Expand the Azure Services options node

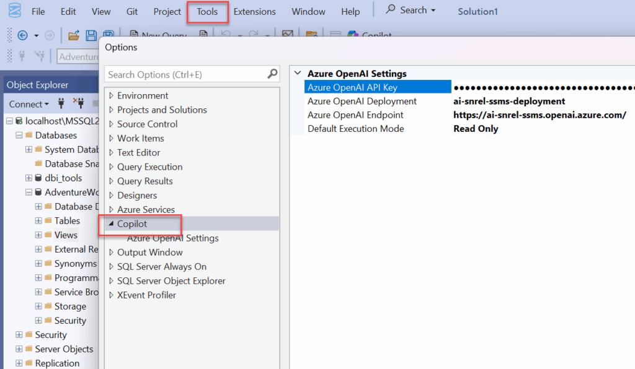click(x=111, y=209)
